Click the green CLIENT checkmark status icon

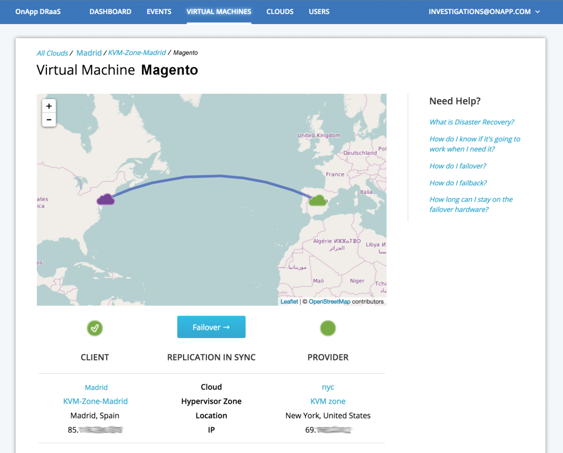(x=94, y=328)
